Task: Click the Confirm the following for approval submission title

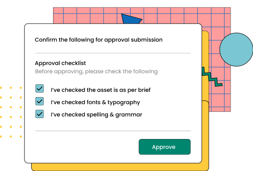Action: click(x=99, y=40)
